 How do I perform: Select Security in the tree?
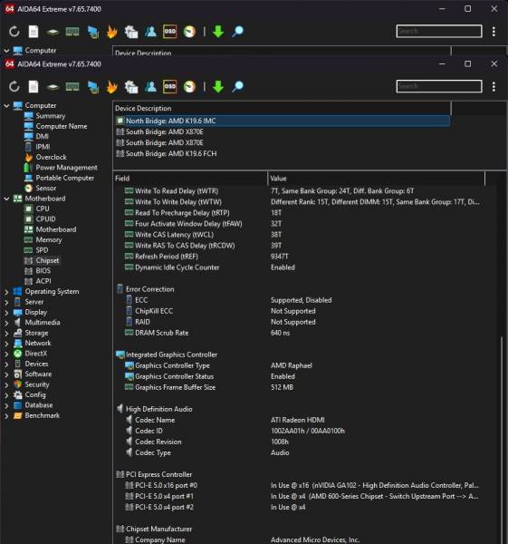(37, 384)
